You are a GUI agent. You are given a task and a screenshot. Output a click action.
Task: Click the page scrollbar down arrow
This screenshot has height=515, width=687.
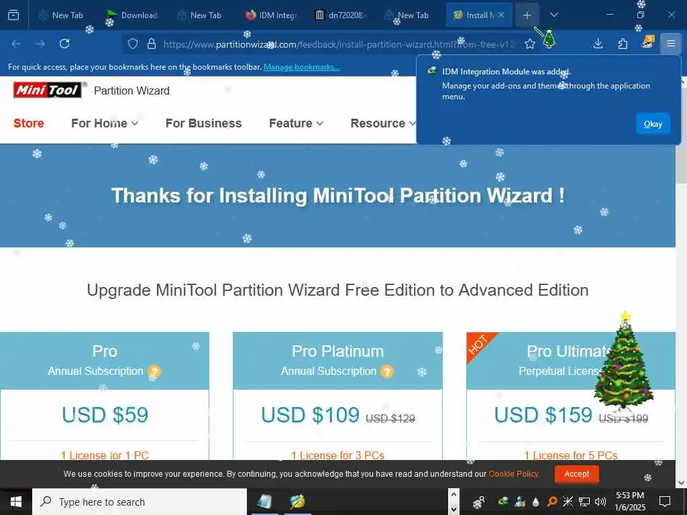682,483
